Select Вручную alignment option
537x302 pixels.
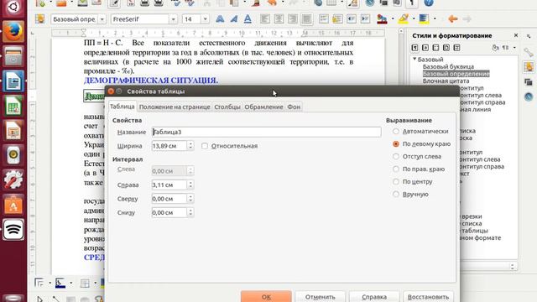(x=410, y=194)
